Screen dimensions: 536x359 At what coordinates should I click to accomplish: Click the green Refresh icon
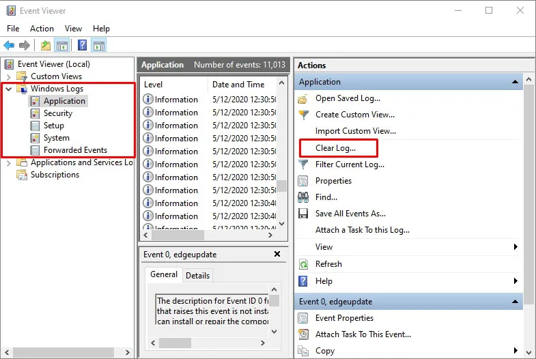[x=304, y=264]
